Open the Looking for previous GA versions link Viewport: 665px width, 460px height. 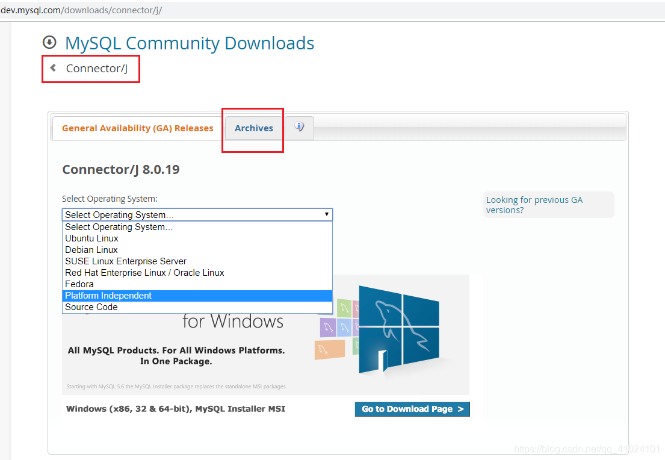coord(534,205)
